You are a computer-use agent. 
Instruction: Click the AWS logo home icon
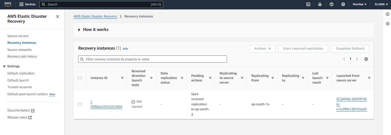pos(8,4)
